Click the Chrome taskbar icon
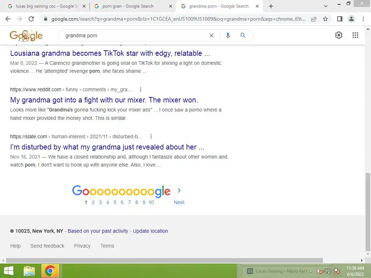The image size is (371, 278). point(50,271)
